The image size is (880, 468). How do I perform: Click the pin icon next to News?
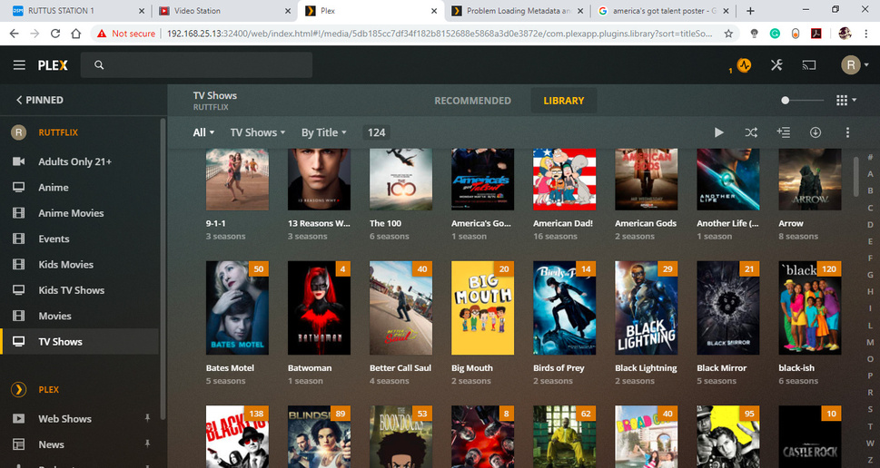coord(147,444)
